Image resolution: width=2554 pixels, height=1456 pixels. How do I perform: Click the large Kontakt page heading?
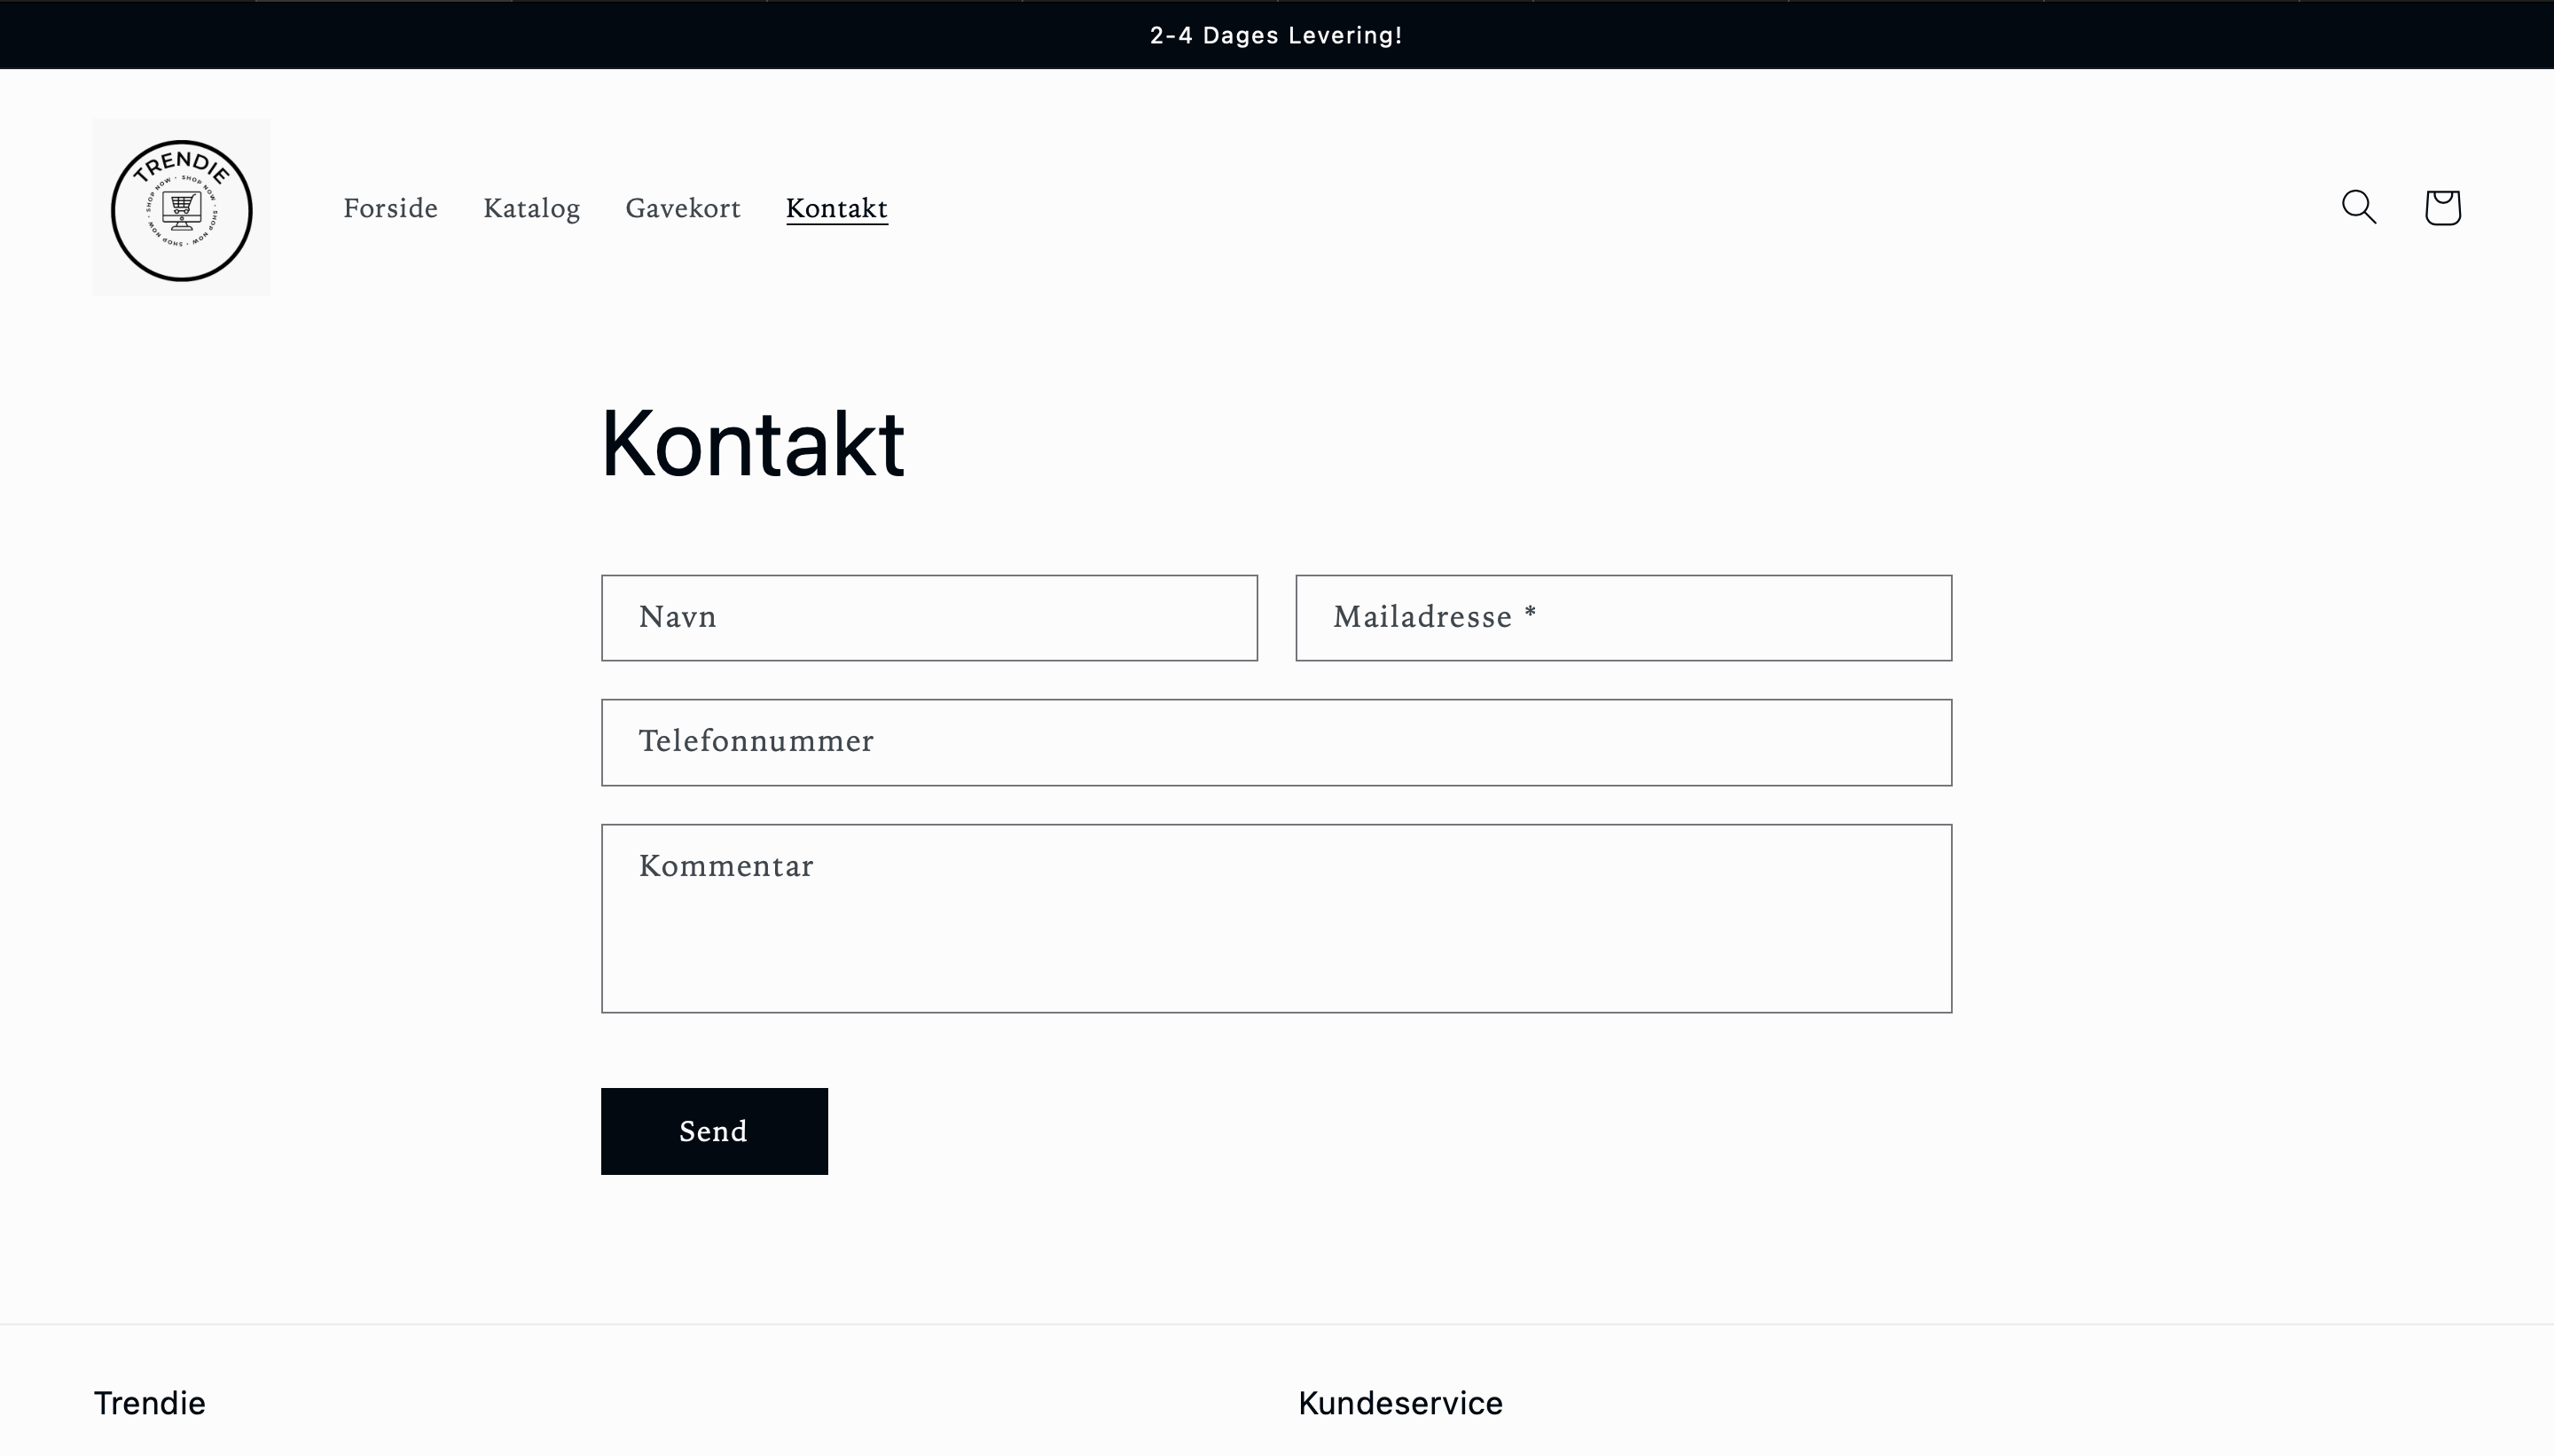click(x=752, y=444)
